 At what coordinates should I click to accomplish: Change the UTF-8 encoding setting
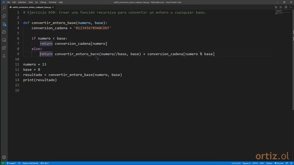tap(255, 163)
